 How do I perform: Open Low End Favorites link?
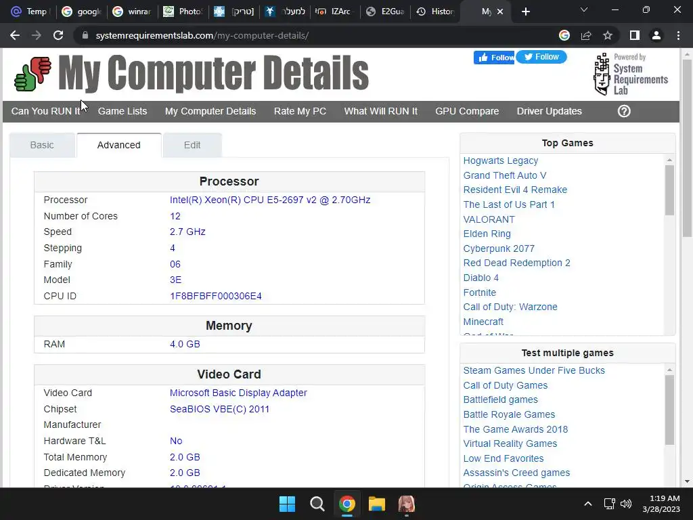tap(504, 458)
